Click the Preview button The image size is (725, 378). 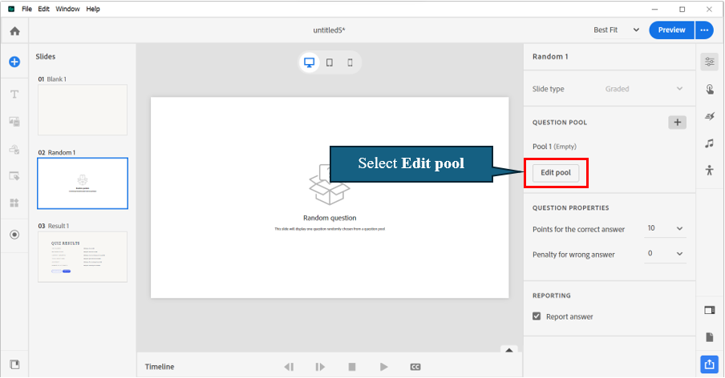[671, 30]
